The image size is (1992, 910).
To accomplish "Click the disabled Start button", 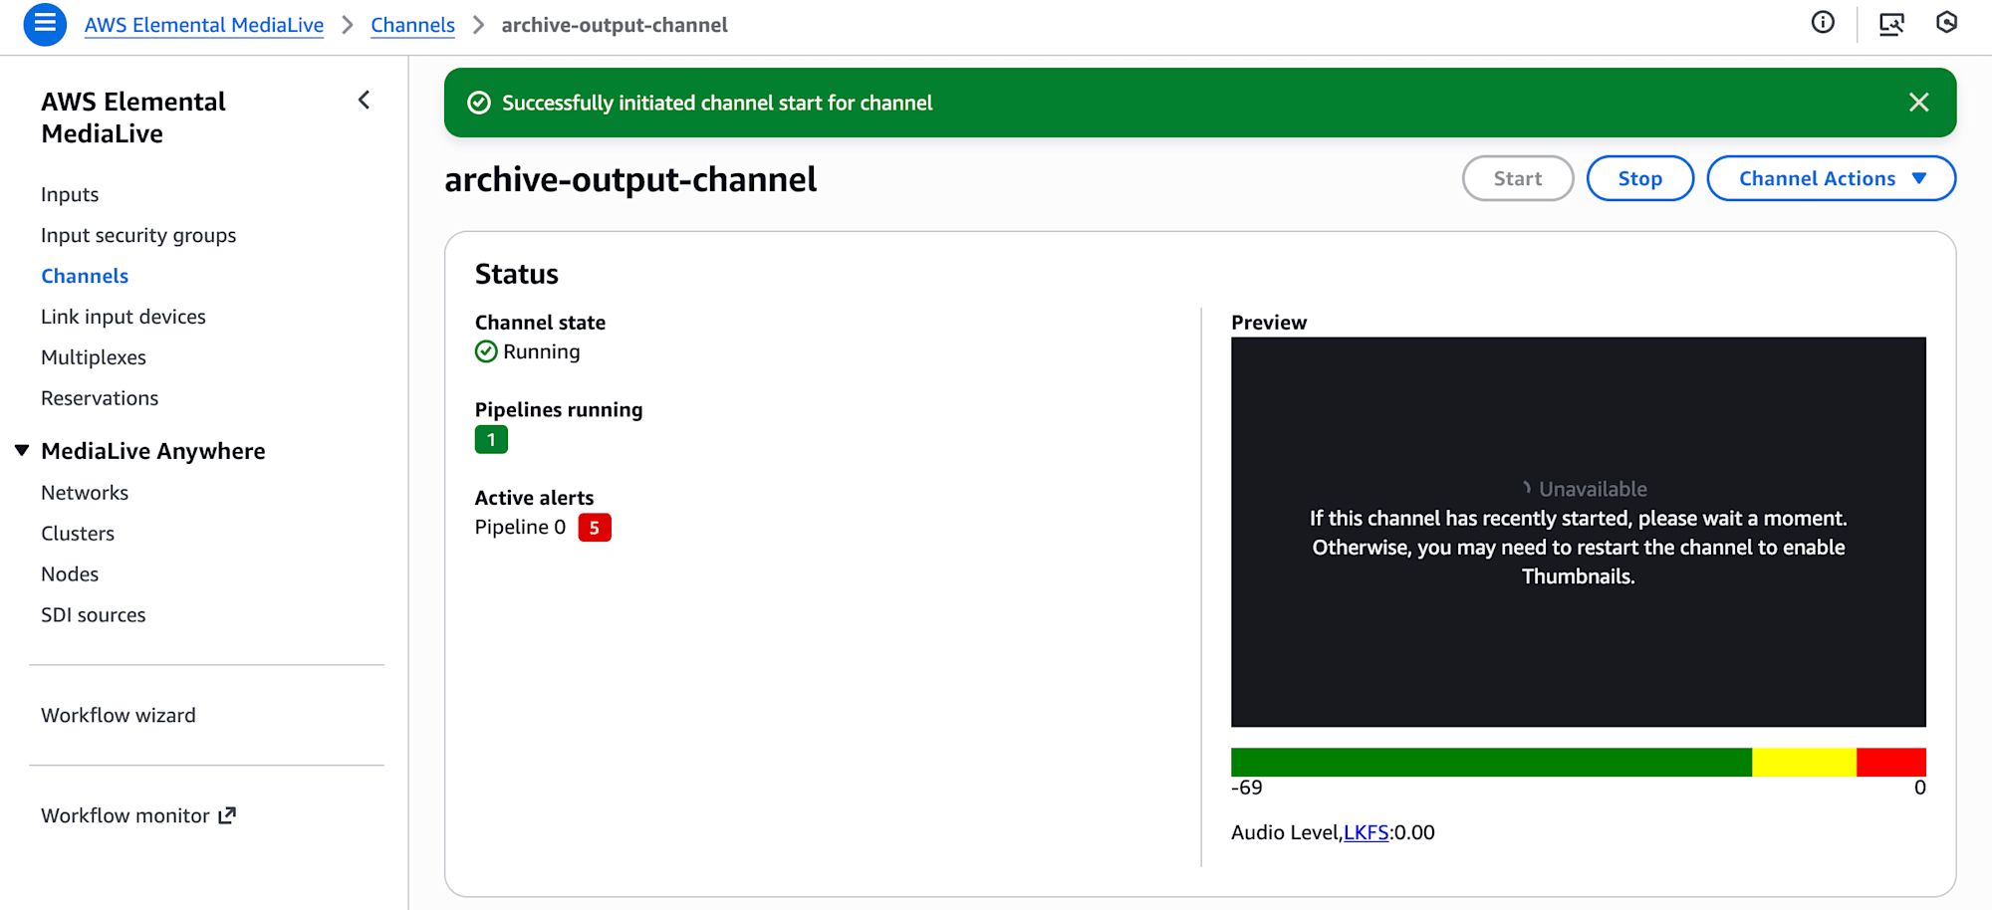I will click(1518, 178).
